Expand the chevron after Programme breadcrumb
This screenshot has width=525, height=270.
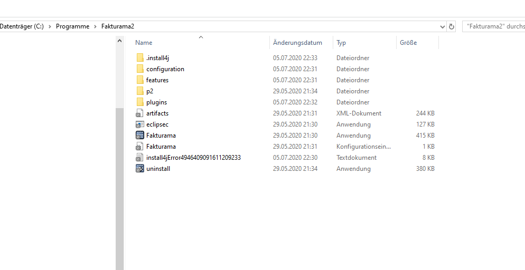pyautogui.click(x=96, y=26)
